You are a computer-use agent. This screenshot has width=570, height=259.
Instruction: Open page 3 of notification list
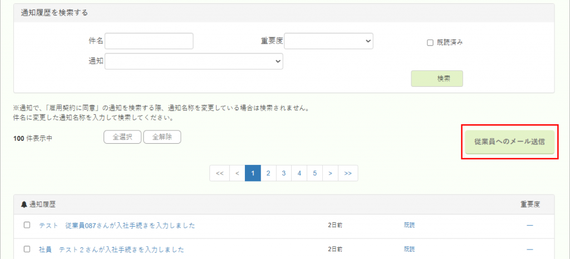284,173
